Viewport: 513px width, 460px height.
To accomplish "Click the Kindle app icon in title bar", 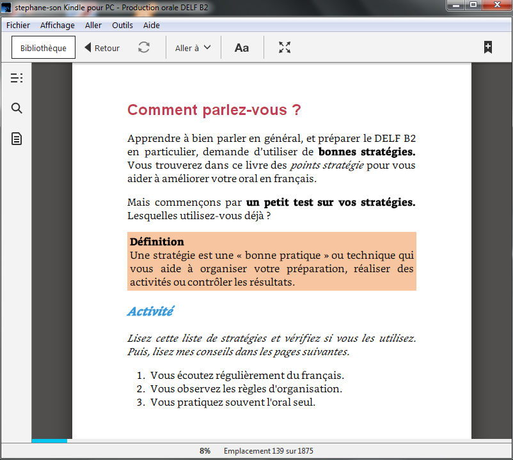I will [x=6, y=7].
